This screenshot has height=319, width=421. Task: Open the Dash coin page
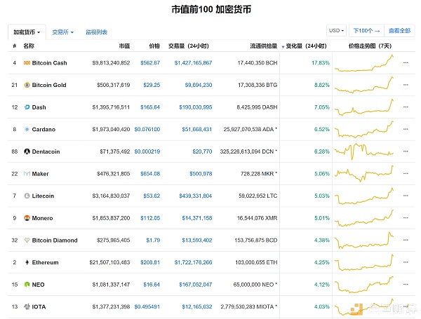pos(39,107)
